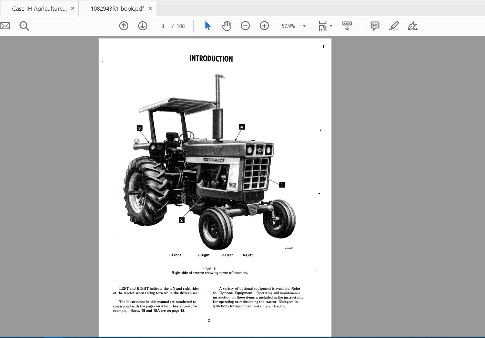Click the INTRODUCTION heading on the page
Viewport: 485px width, 338px height.
(211, 59)
